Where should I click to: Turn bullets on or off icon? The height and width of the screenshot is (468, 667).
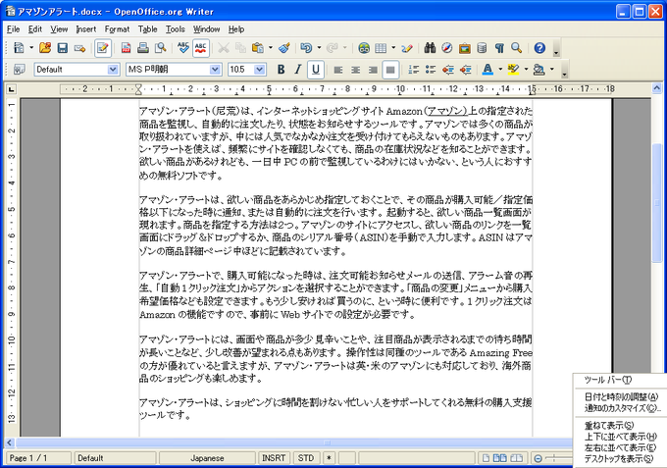pyautogui.click(x=431, y=70)
